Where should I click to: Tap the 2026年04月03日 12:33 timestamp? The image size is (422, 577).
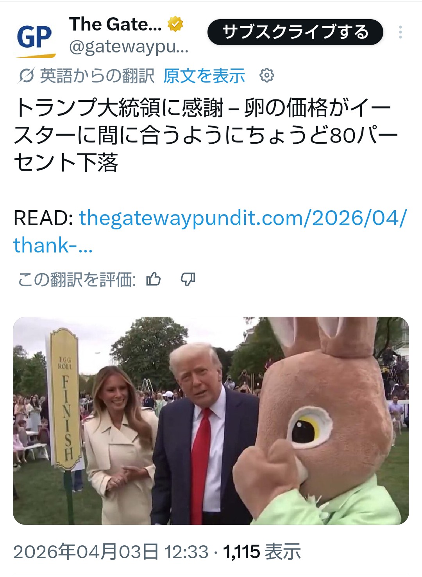click(x=111, y=552)
